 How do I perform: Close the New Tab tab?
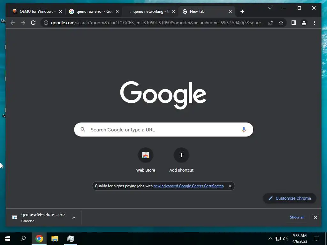230,11
